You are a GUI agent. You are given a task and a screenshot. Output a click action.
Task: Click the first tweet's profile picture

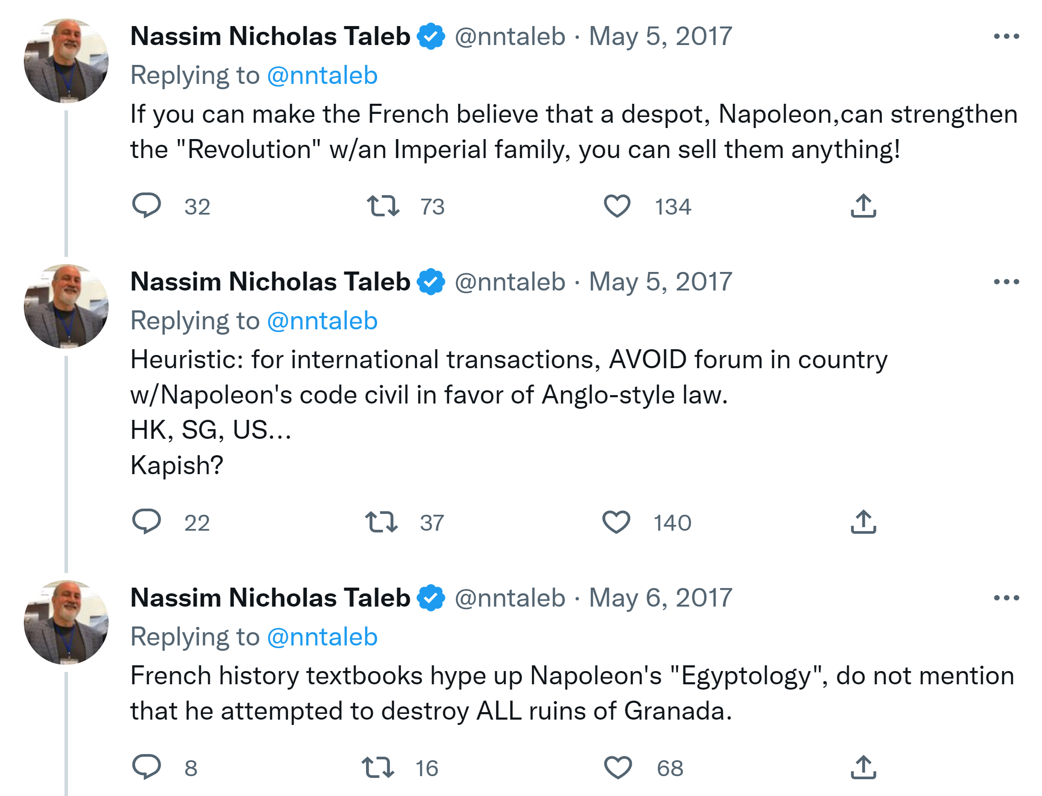tap(66, 60)
